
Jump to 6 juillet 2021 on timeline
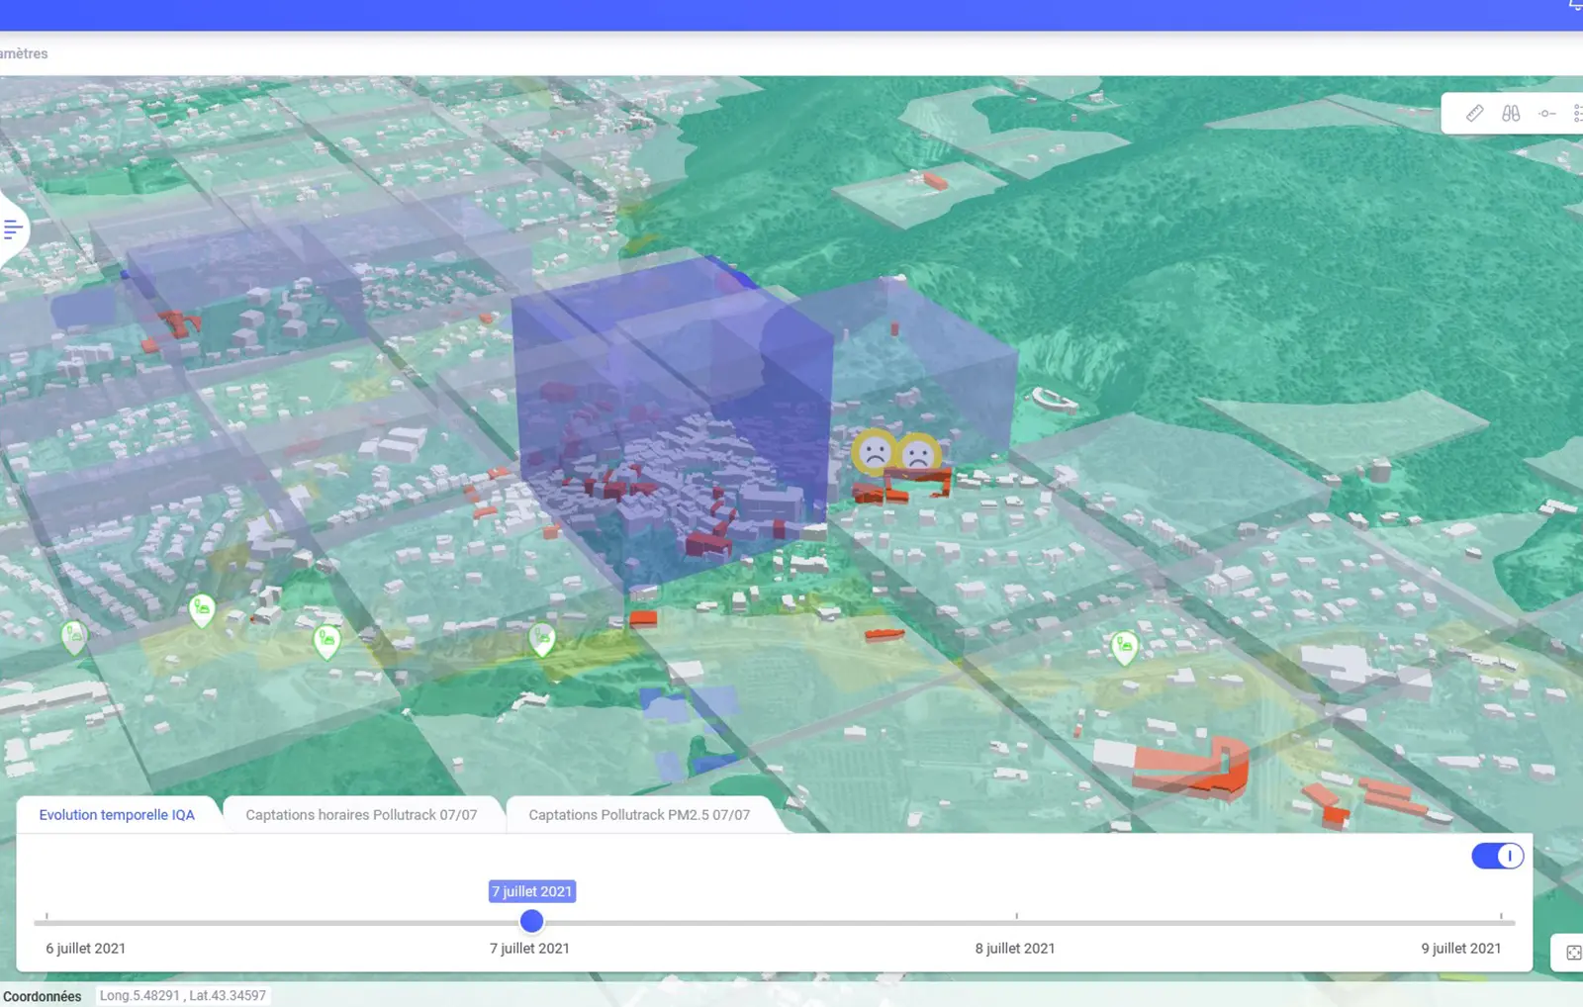[x=85, y=948]
